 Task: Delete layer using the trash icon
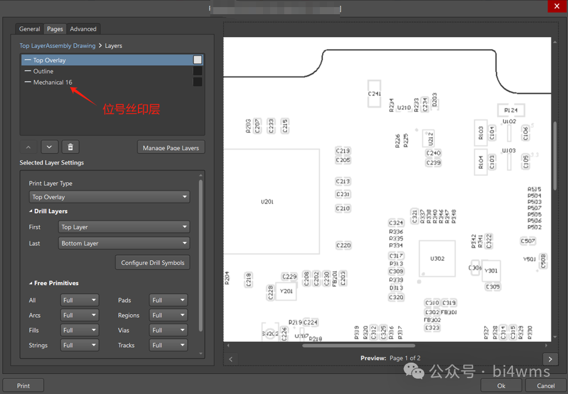(70, 147)
